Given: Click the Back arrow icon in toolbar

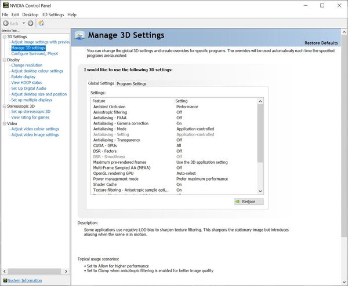Looking at the screenshot, I should coord(6,23).
